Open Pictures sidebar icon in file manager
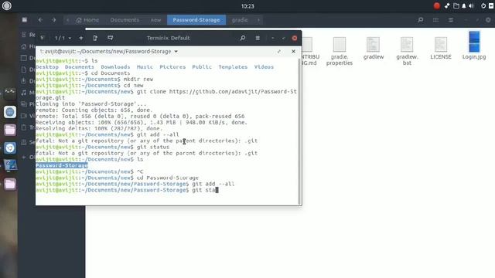495x278 pixels. pyautogui.click(x=24, y=104)
